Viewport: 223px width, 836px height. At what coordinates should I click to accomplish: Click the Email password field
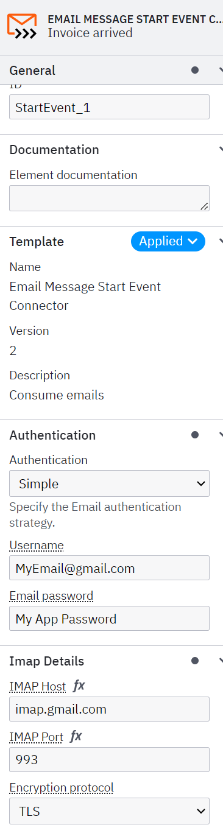(x=110, y=618)
